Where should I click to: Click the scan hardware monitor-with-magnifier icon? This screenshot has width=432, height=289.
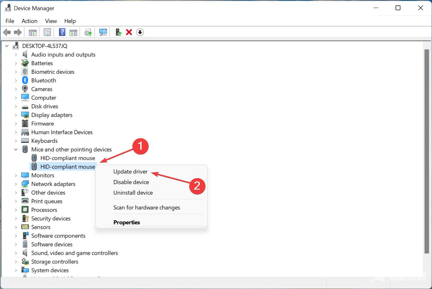coord(103,32)
